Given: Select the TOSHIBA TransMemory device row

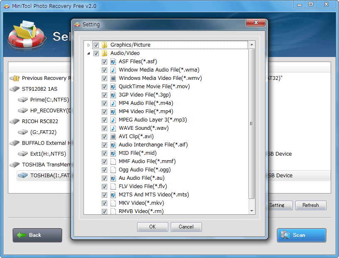Looking at the screenshot, I should pyautogui.click(x=40, y=165).
